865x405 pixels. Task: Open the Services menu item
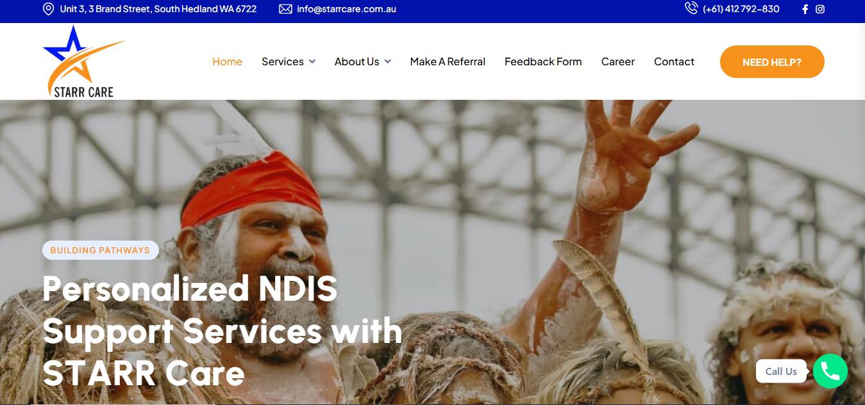click(283, 61)
